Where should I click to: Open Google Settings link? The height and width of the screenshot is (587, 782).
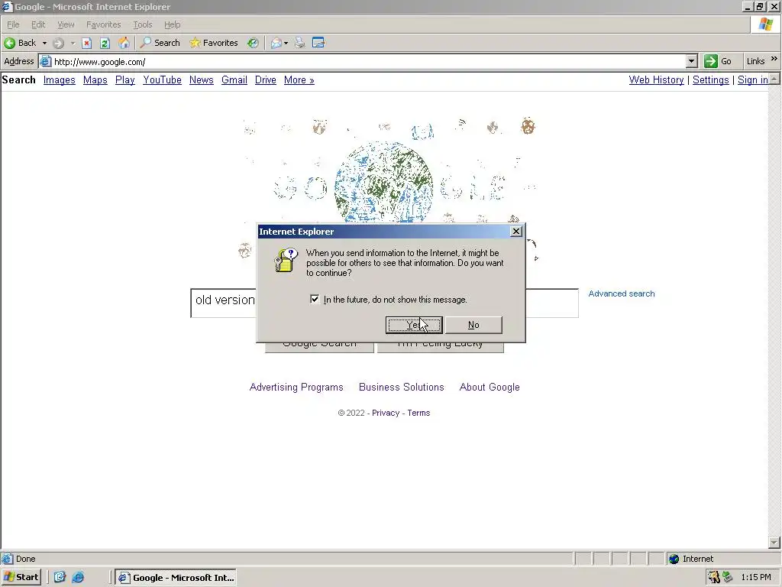point(711,79)
